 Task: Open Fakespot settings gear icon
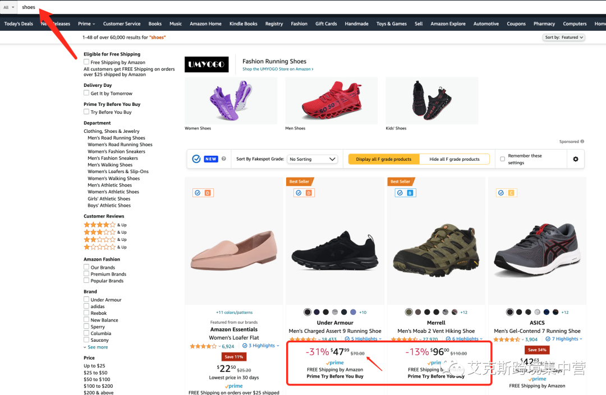(x=576, y=159)
